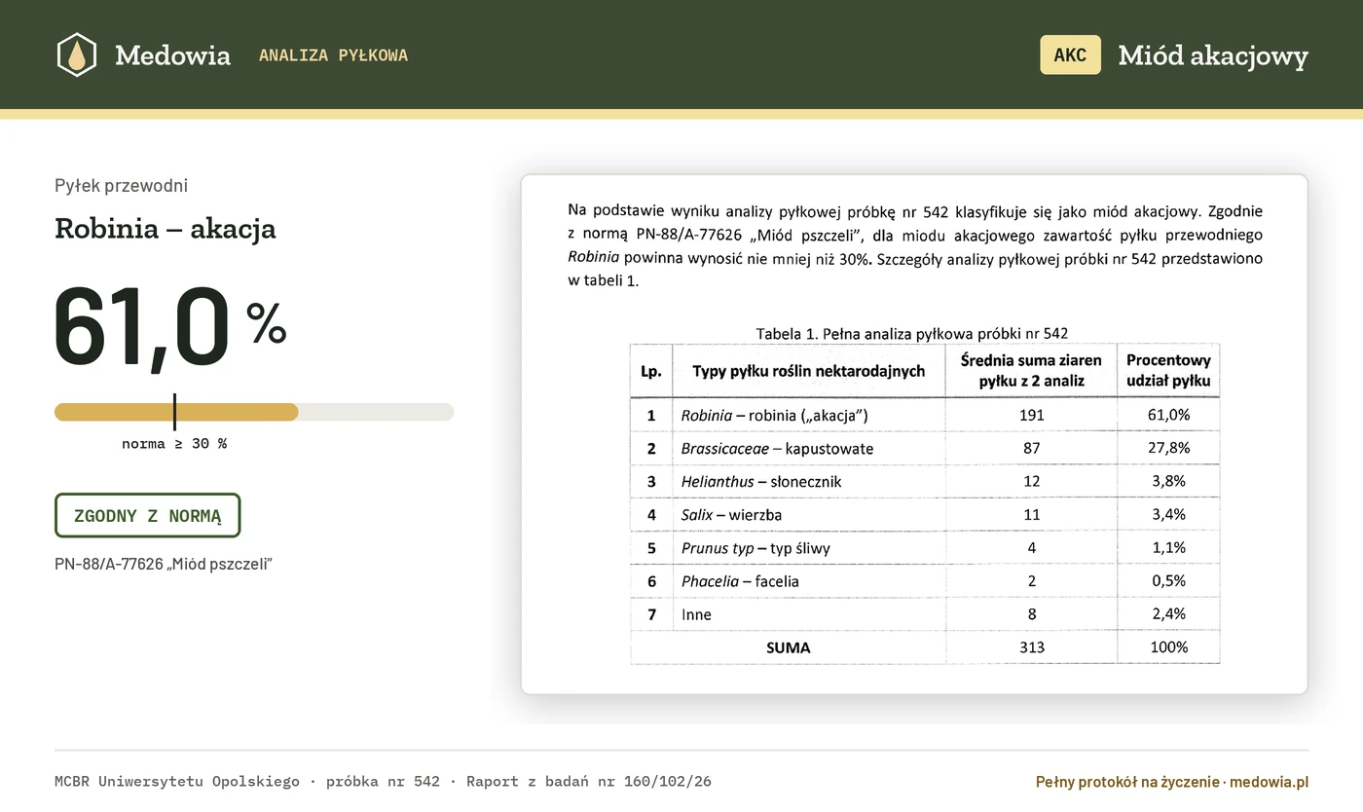Click the large 61,0 % value
The width and height of the screenshot is (1363, 812).
170,328
